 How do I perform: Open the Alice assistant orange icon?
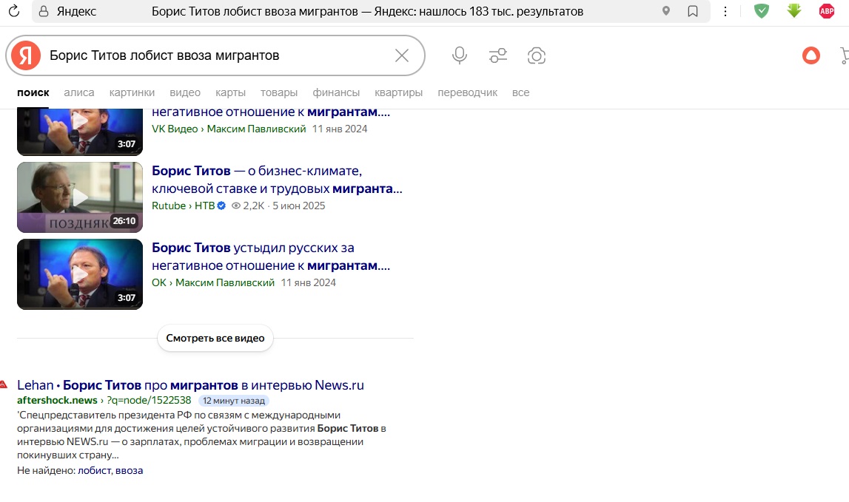click(811, 55)
